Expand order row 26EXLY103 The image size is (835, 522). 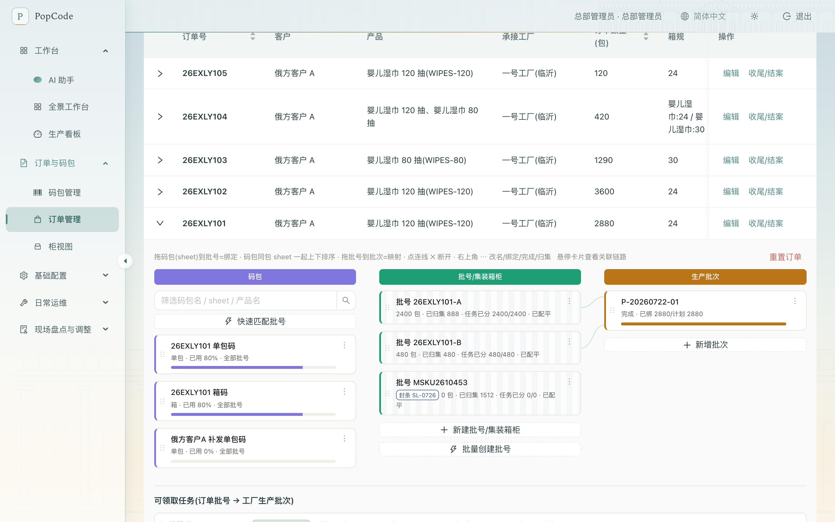160,160
